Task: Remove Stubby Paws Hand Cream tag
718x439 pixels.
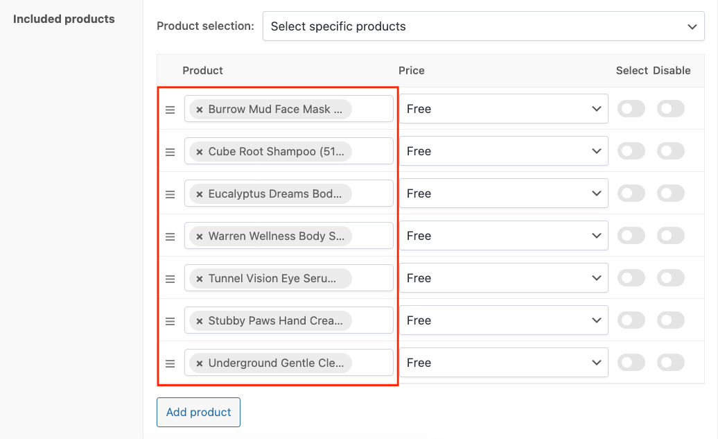Action: (x=200, y=321)
